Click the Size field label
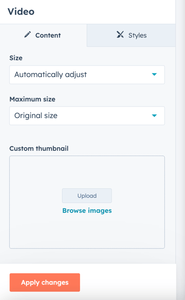This screenshot has width=185, height=300. pos(16,58)
